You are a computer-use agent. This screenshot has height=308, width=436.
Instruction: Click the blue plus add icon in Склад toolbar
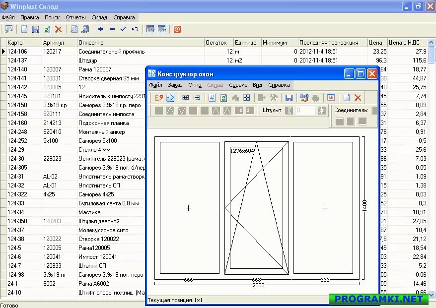(x=101, y=29)
